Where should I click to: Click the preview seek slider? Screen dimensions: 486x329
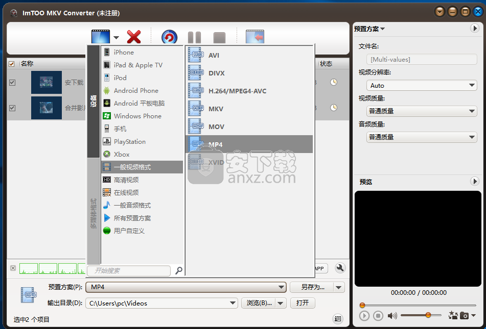418,306
